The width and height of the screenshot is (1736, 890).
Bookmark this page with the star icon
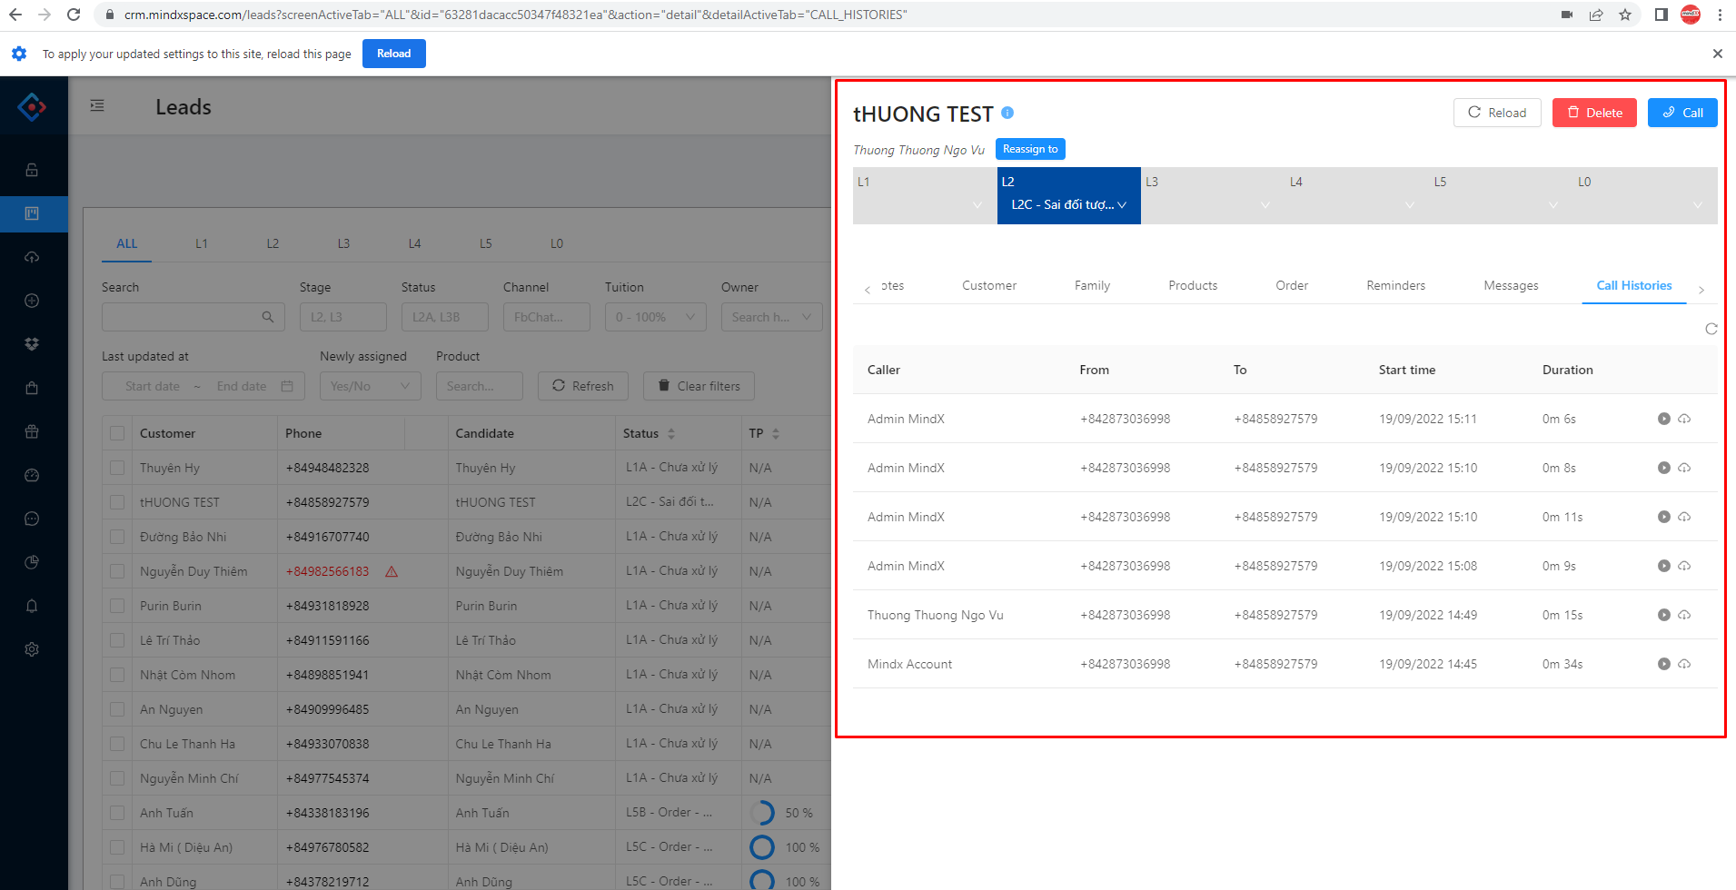(1625, 15)
